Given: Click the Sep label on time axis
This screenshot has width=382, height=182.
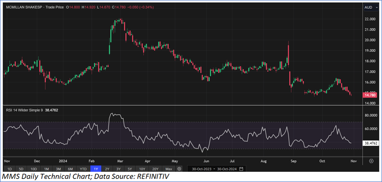Looking at the screenshot, I should [x=294, y=161].
